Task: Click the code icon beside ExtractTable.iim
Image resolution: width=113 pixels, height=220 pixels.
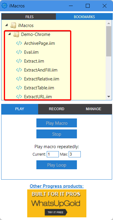Action: pos(19,88)
